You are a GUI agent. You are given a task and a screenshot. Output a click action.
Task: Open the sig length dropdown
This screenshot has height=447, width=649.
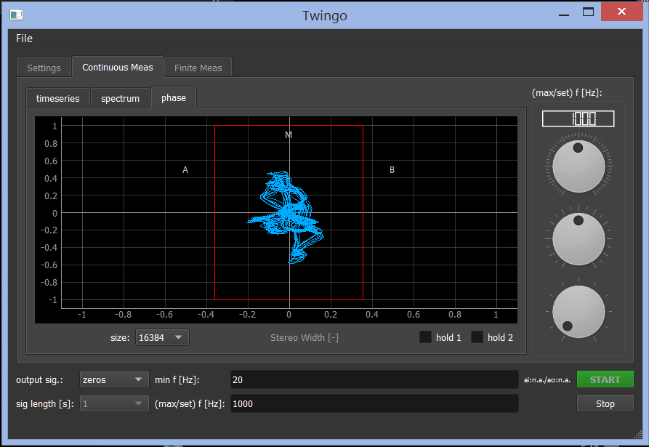(x=114, y=403)
